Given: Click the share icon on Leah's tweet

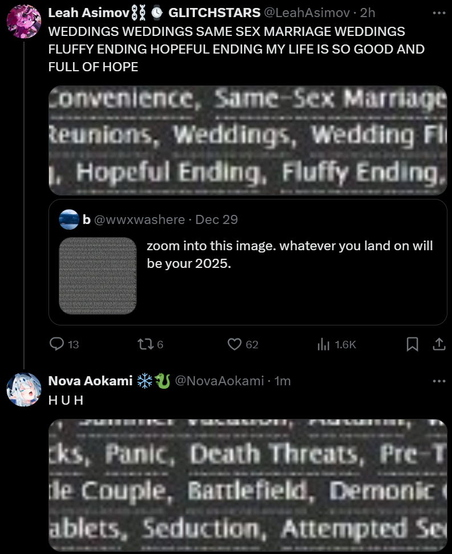Looking at the screenshot, I should tap(439, 344).
